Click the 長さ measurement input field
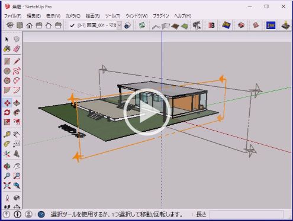293x221 pixels. pos(246,214)
